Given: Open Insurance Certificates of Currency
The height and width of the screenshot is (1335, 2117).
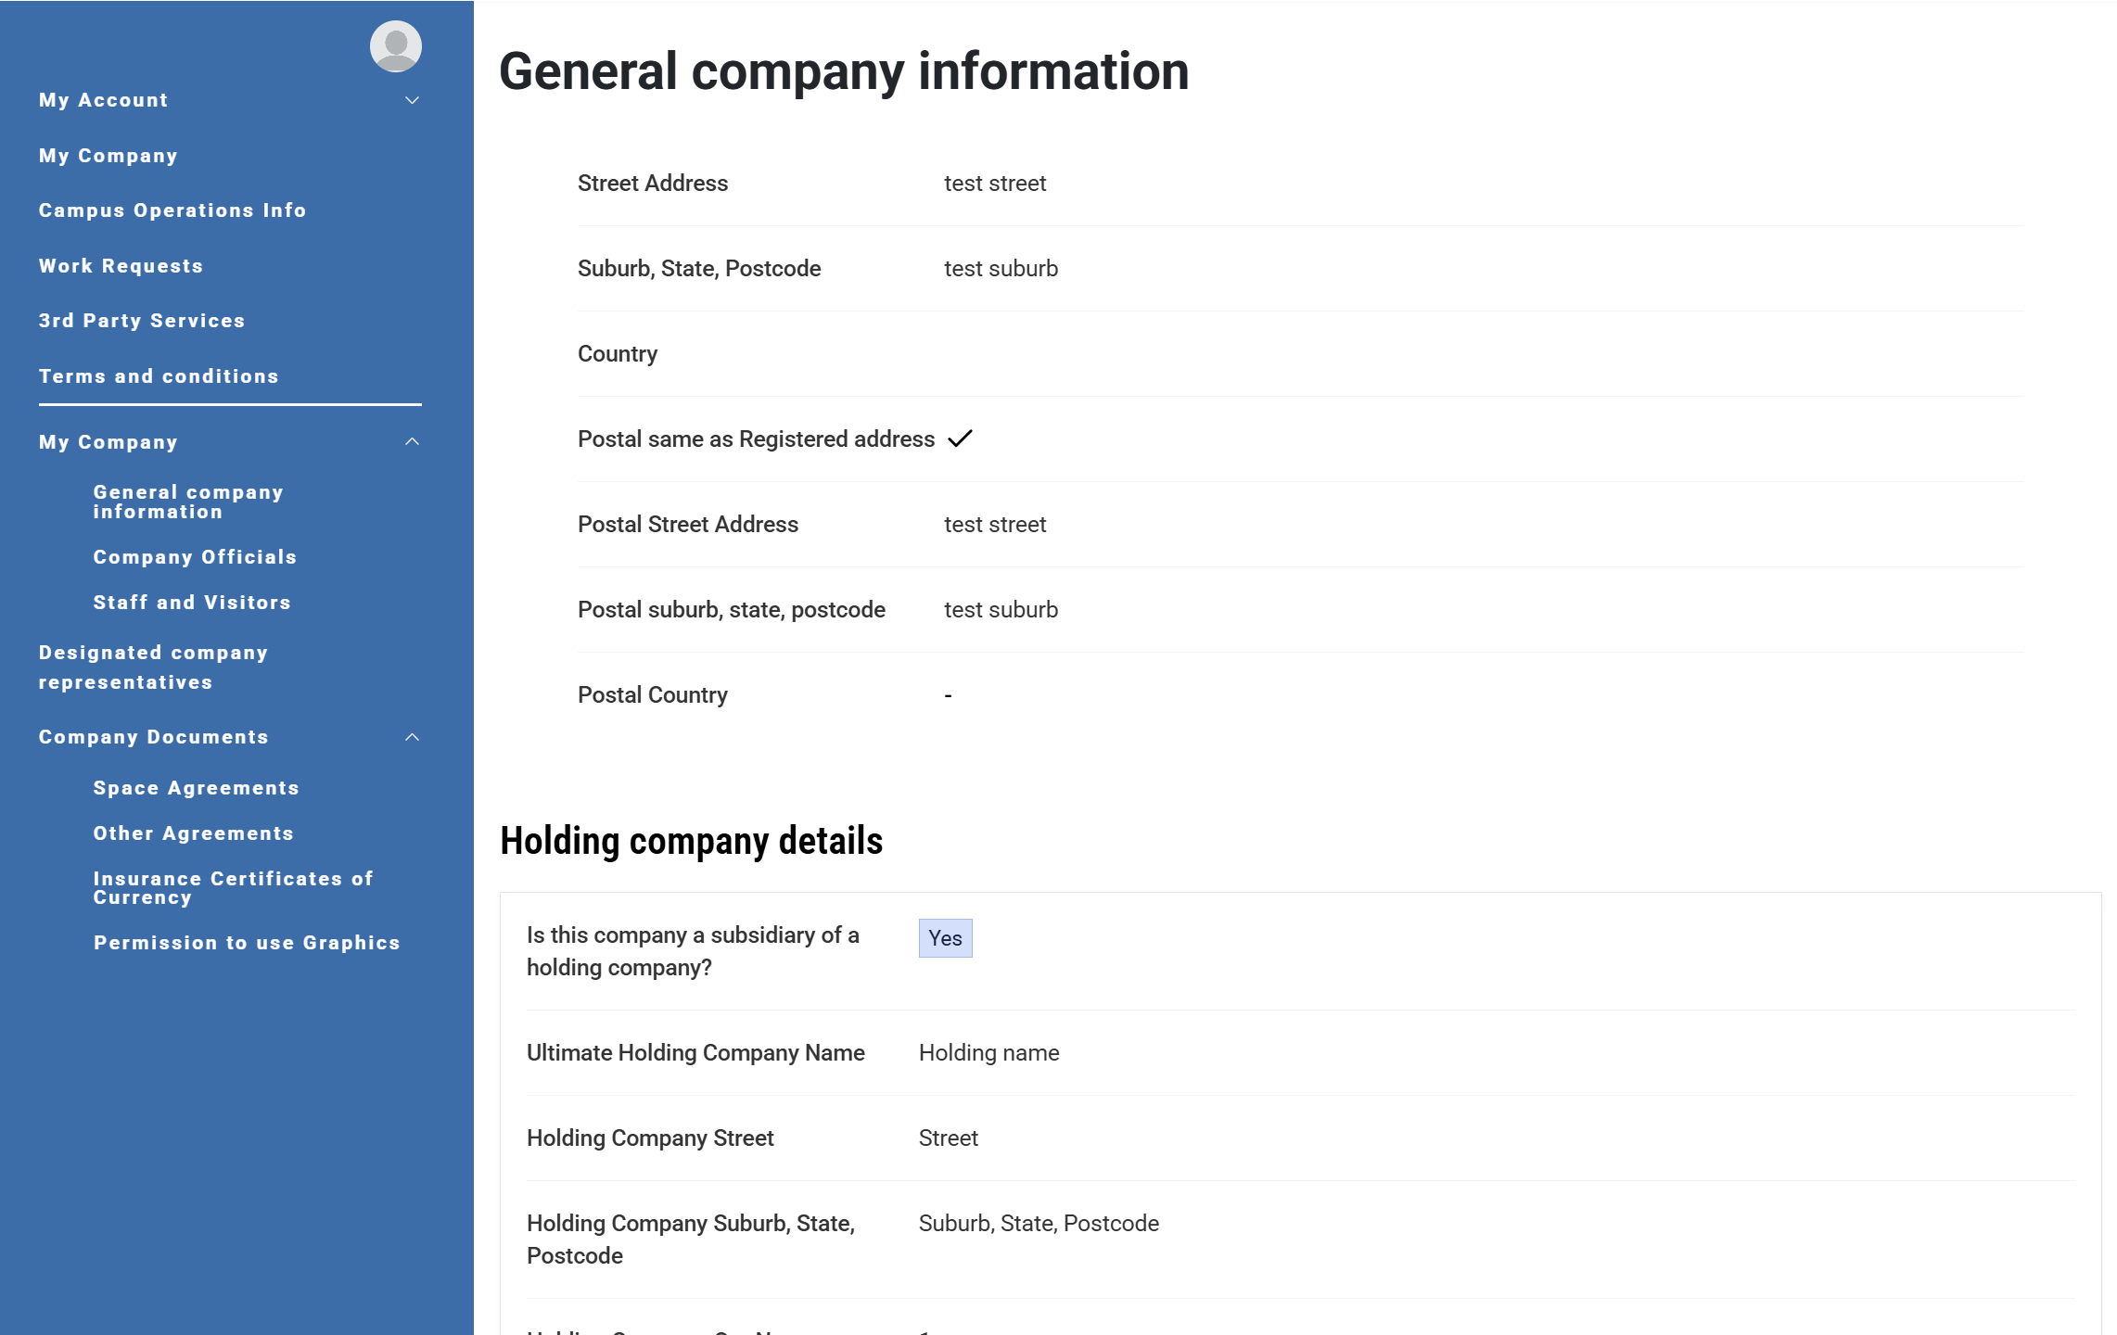Looking at the screenshot, I should 233,887.
